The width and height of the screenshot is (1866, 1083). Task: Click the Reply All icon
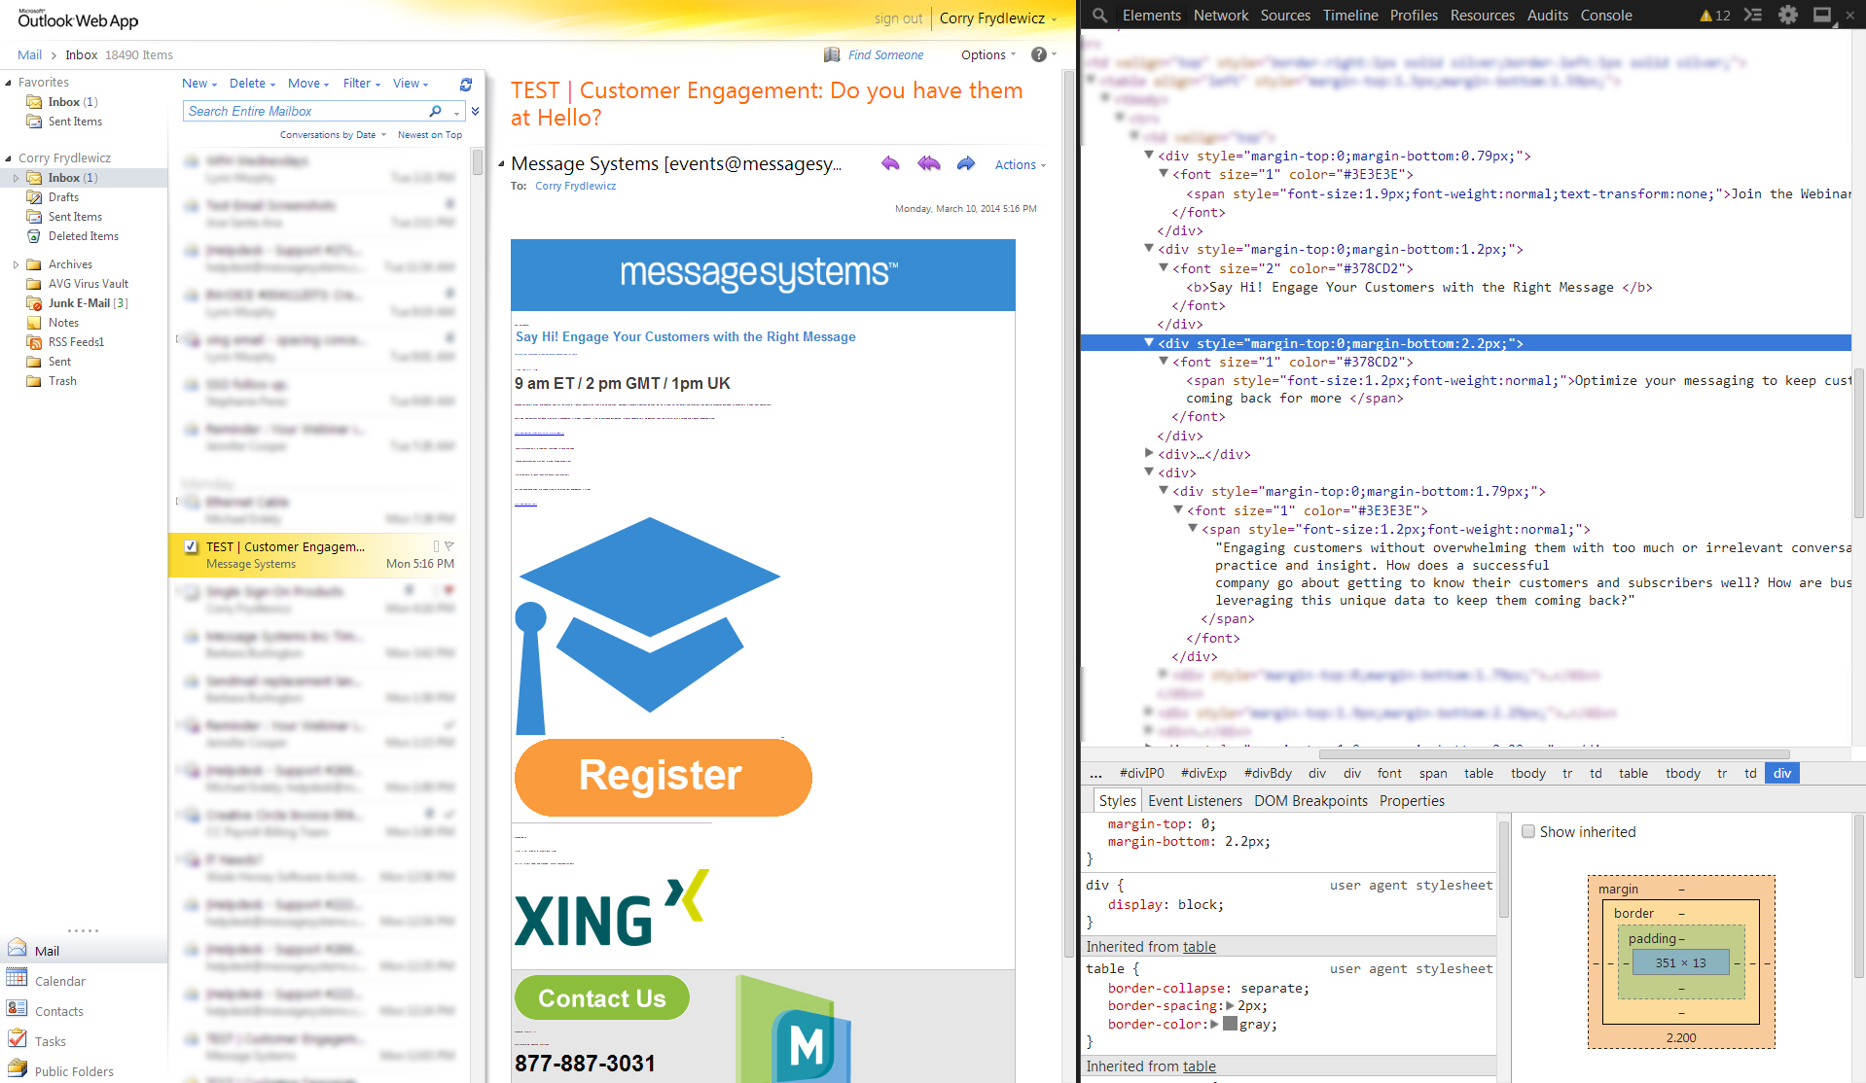click(929, 163)
